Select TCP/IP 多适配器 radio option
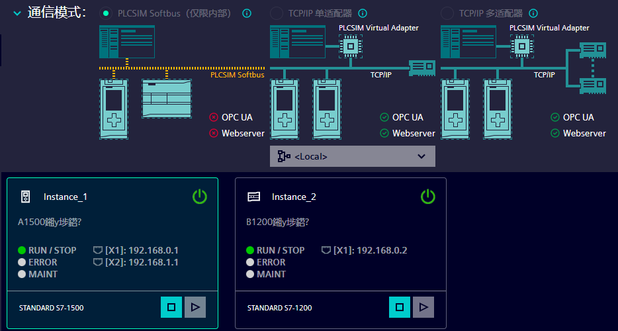Image resolution: width=618 pixels, height=331 pixels. click(x=448, y=13)
